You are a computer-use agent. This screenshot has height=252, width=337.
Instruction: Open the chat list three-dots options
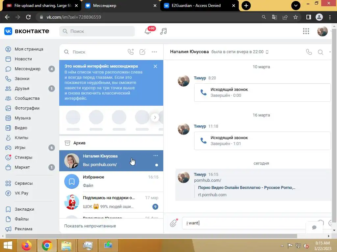(x=154, y=52)
